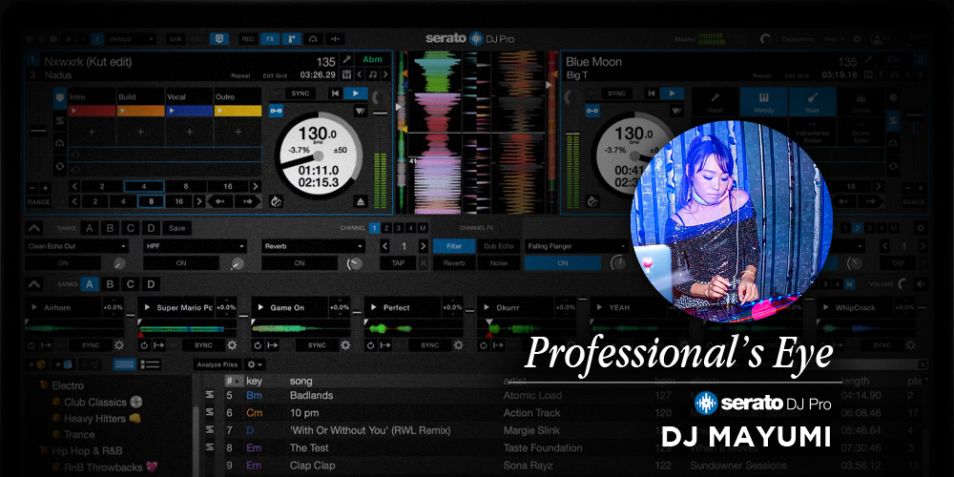Collapse the FX panel chevron
954x477 pixels.
pyautogui.click(x=34, y=228)
